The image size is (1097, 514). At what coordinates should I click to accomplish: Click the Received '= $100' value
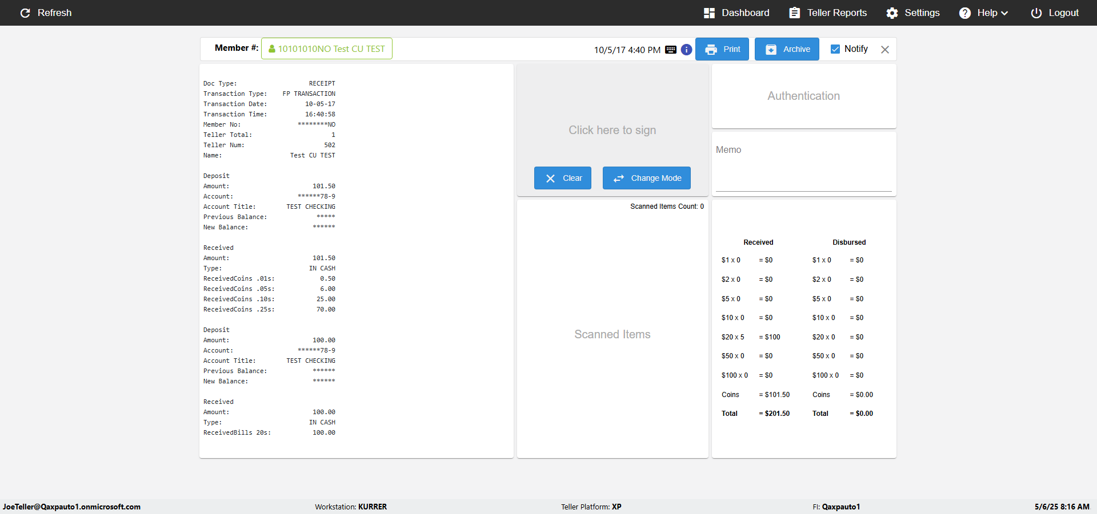click(x=770, y=337)
